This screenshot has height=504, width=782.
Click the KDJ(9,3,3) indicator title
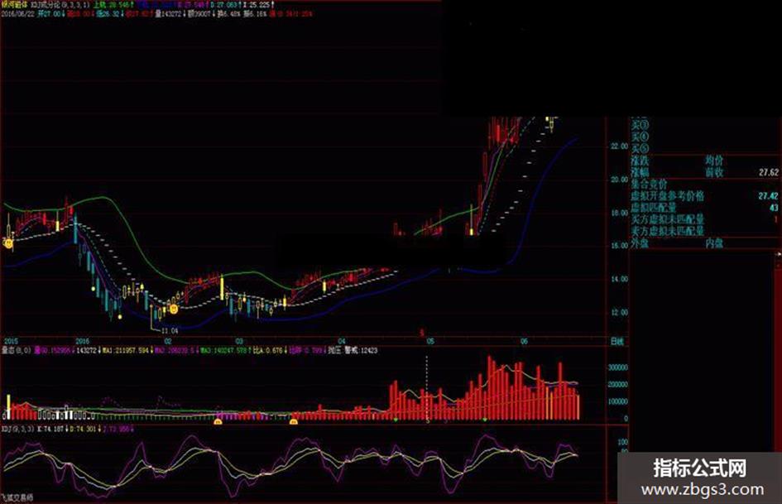[x=18, y=429]
